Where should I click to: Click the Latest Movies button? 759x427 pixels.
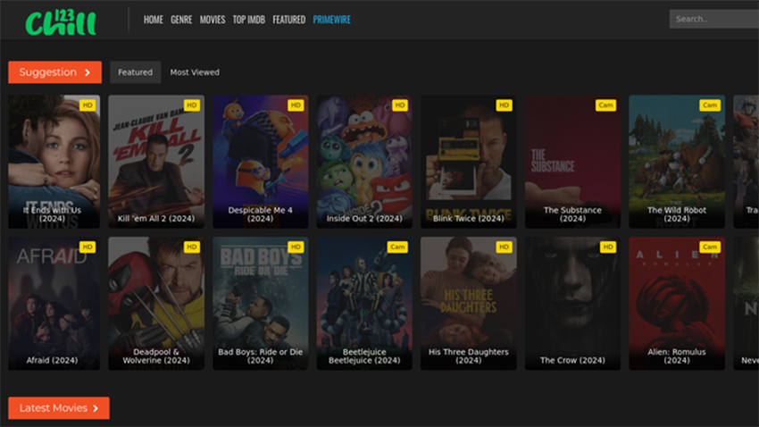coord(59,408)
